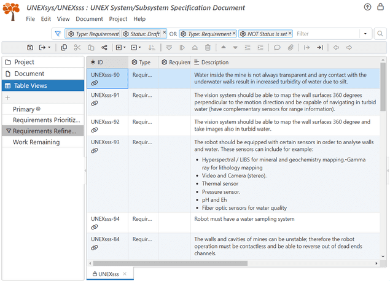Open the export dropdown arrow
Image resolution: width=390 pixels, height=281 pixels.
[49, 47]
